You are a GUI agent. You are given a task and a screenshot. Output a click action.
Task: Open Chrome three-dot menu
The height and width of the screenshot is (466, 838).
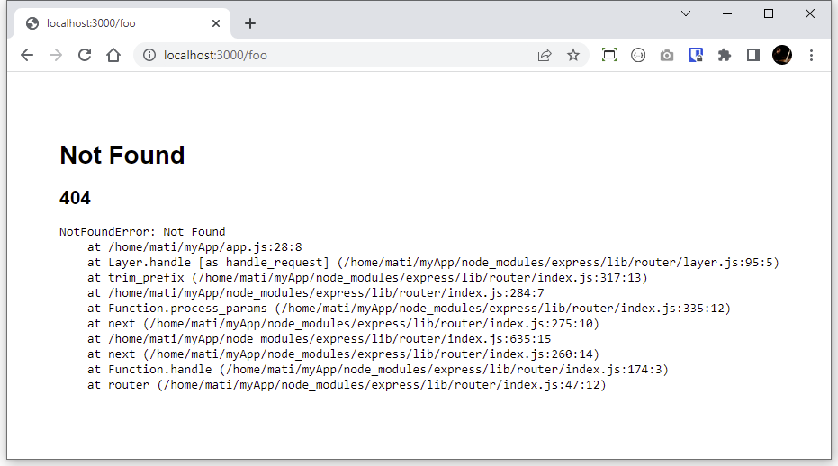(811, 55)
